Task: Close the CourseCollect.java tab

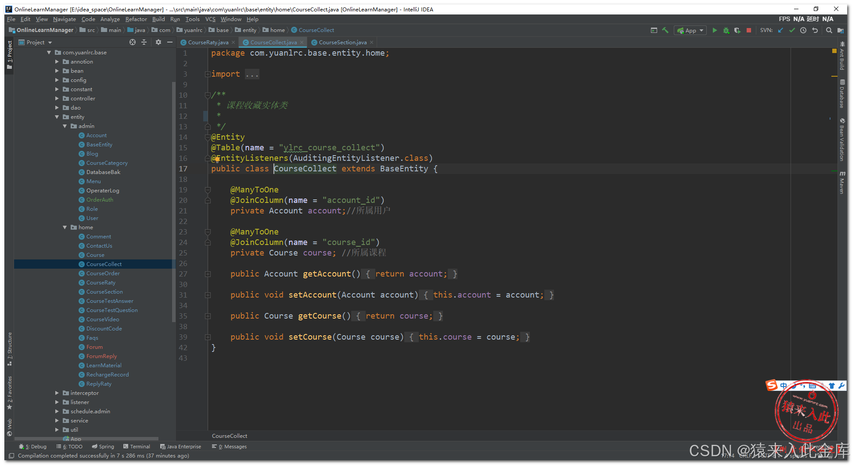Action: [x=302, y=43]
